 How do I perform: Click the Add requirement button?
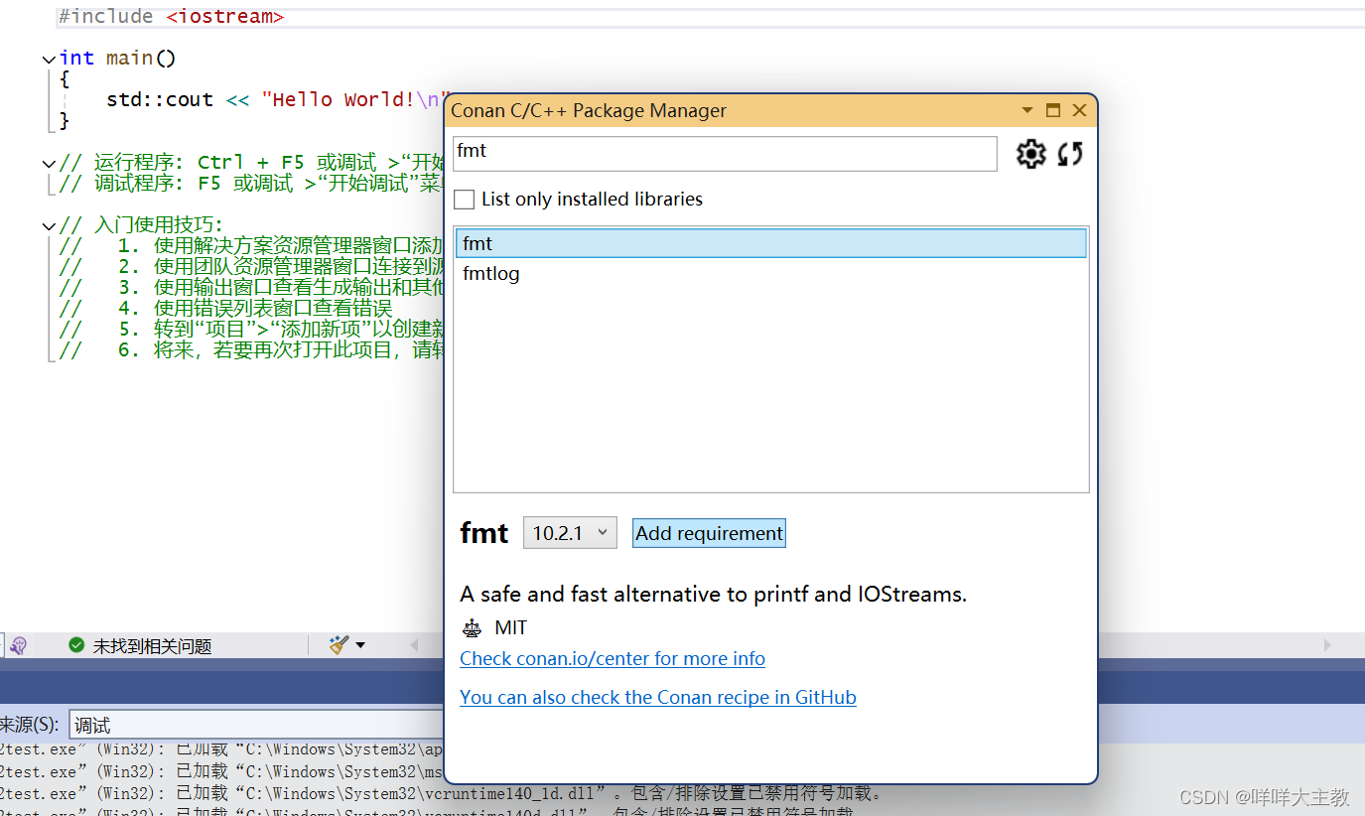click(x=708, y=532)
